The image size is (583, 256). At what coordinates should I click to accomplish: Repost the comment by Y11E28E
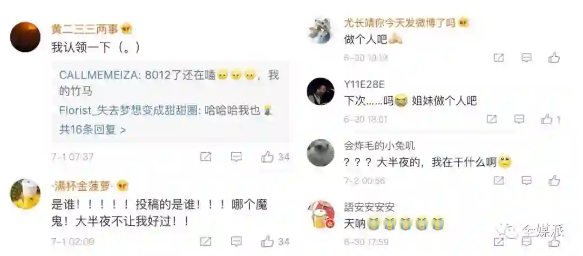click(x=492, y=119)
